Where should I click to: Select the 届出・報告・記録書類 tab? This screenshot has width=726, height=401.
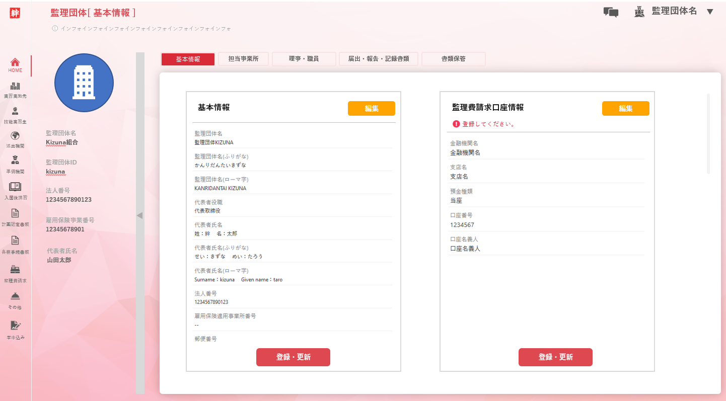379,59
